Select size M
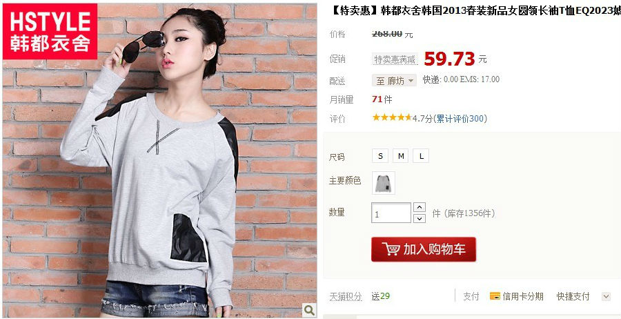 tap(400, 156)
